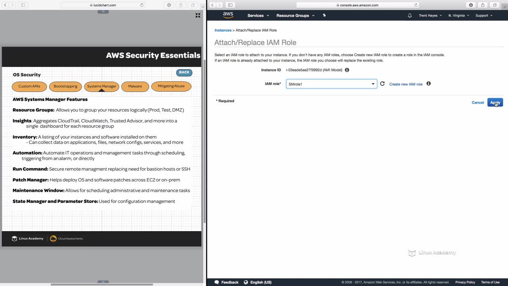Select the Malware tab
This screenshot has width=508, height=286.
(x=135, y=86)
